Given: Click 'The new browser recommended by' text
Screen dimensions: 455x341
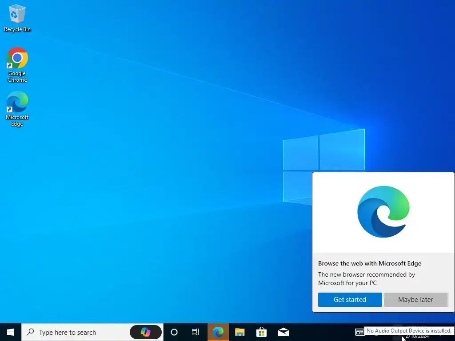Looking at the screenshot, I should [367, 274].
